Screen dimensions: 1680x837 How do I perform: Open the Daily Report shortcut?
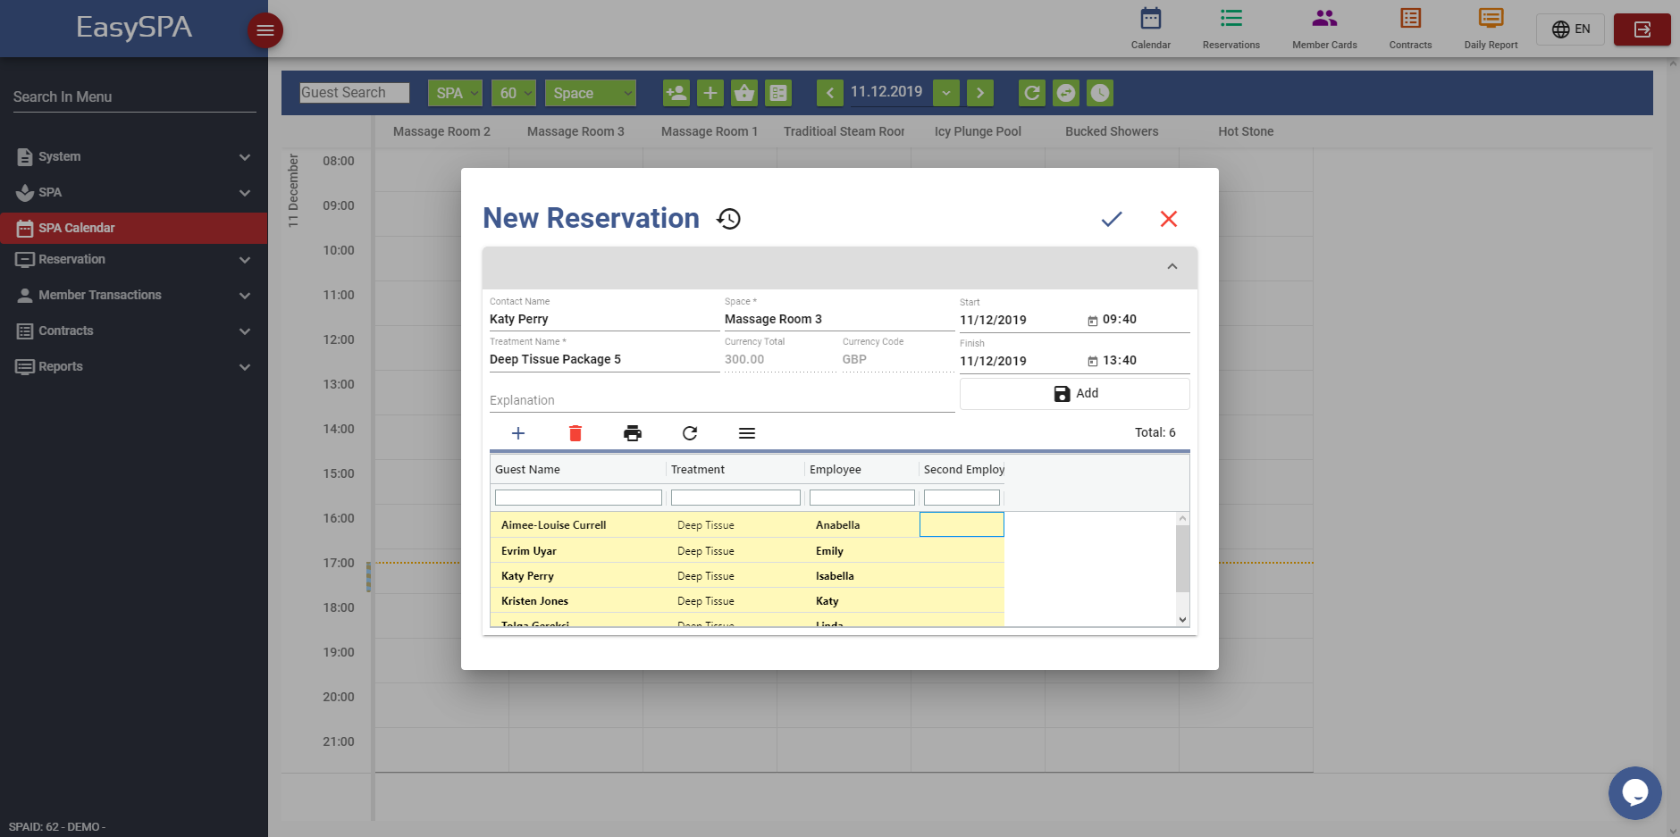pyautogui.click(x=1491, y=29)
